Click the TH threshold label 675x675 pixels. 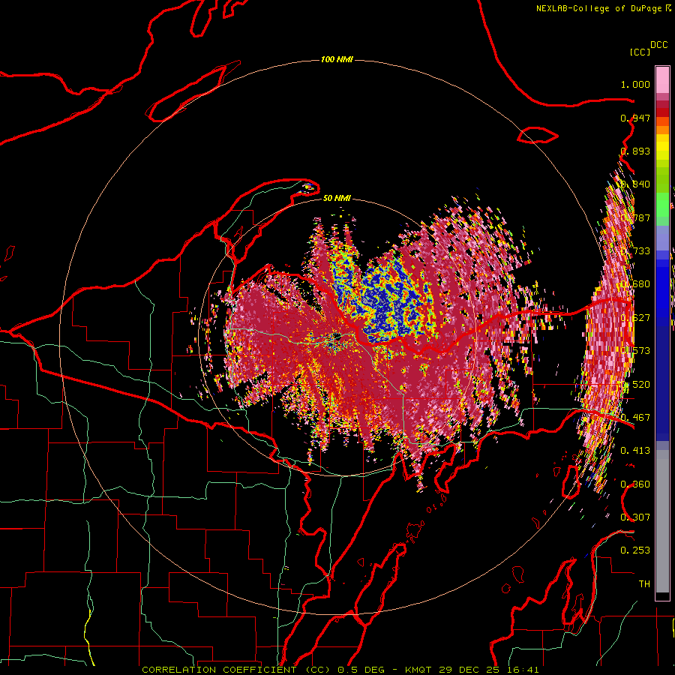(x=644, y=584)
